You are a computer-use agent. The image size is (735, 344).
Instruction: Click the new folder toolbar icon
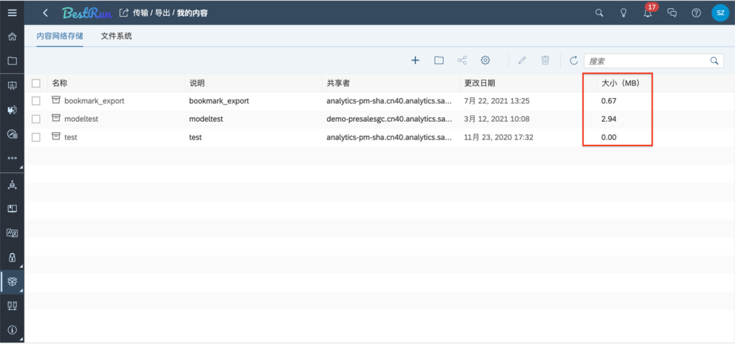click(439, 61)
